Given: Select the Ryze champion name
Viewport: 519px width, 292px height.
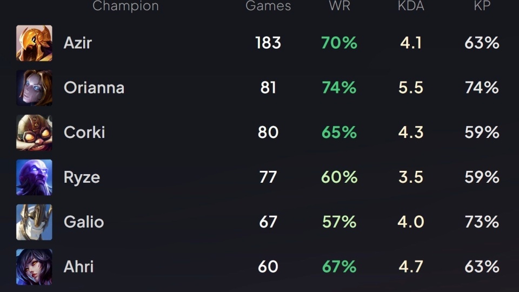Looking at the screenshot, I should point(82,177).
